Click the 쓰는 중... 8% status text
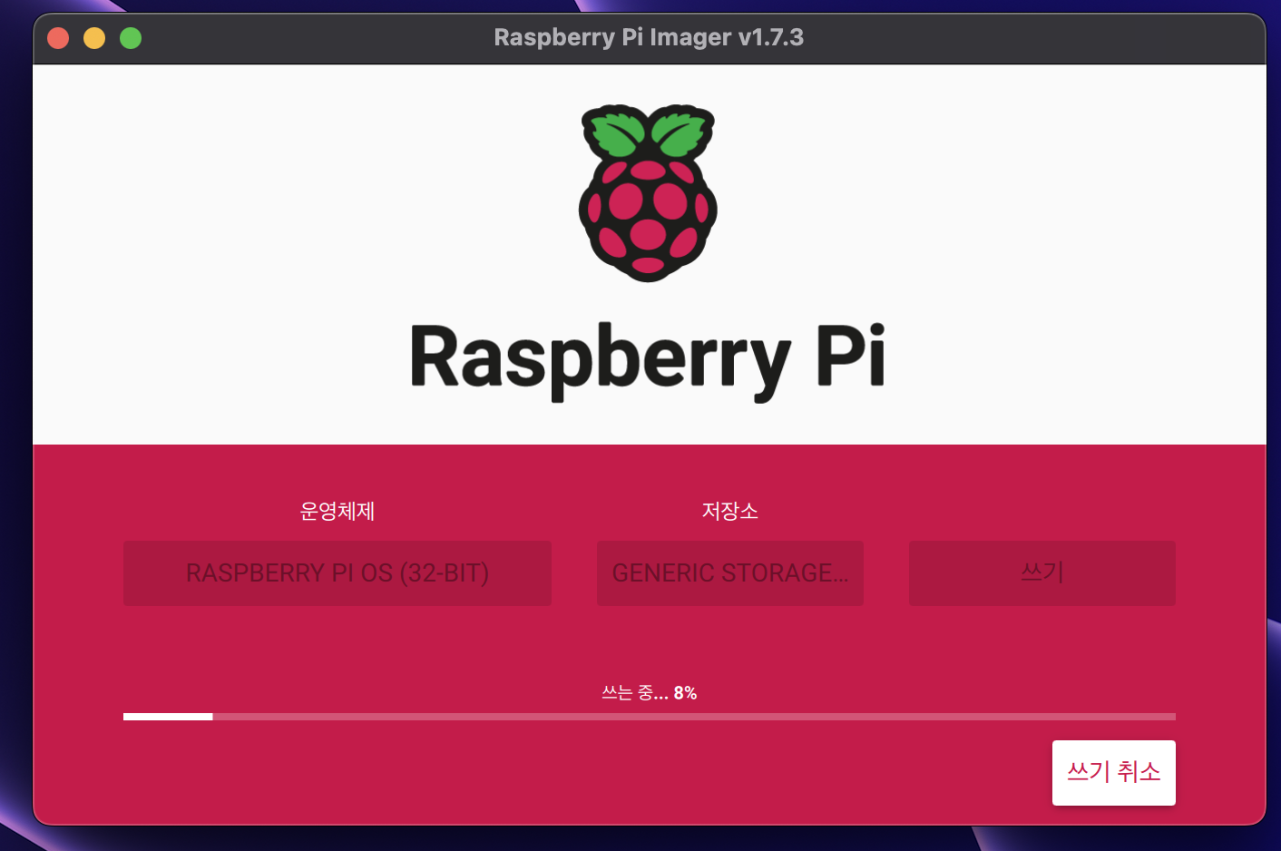1281x851 pixels. point(649,693)
